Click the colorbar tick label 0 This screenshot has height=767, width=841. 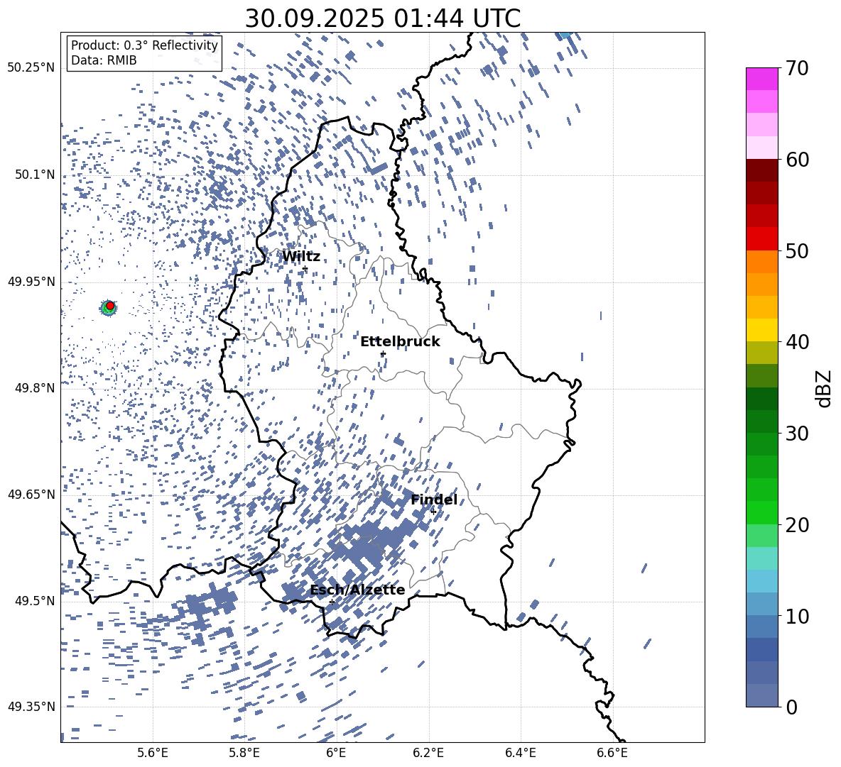(x=791, y=707)
